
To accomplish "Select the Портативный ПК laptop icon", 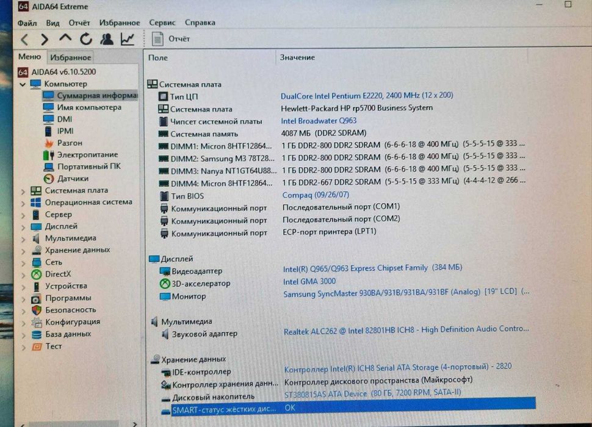I will coord(49,167).
